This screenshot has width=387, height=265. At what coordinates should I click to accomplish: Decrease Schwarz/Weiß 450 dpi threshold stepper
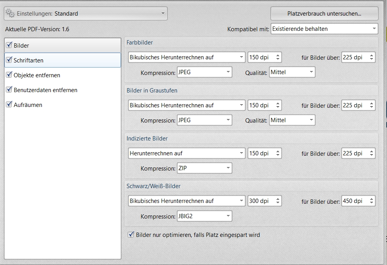pyautogui.click(x=372, y=203)
